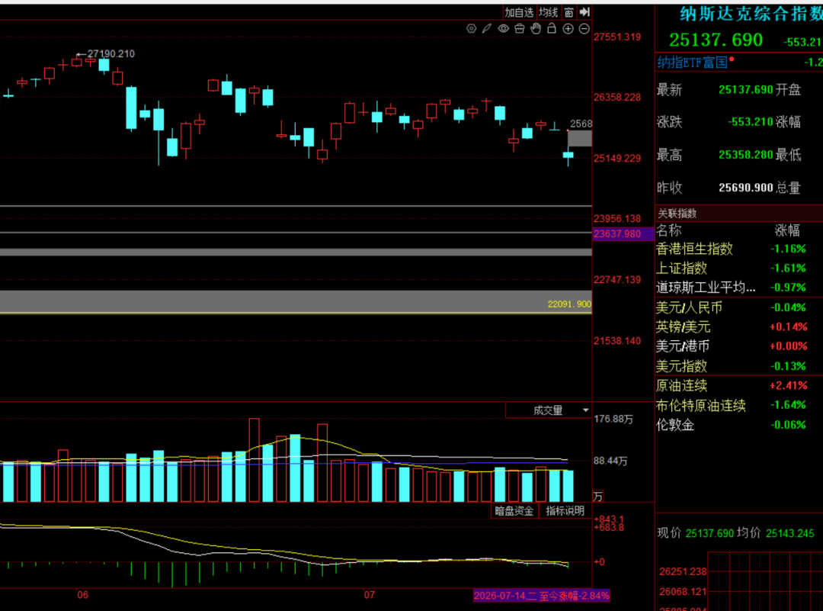Toggle 均线 moving average lines

coord(549,12)
